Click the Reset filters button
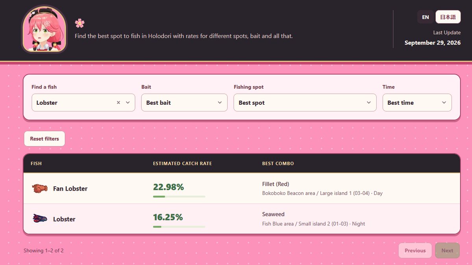 point(44,139)
